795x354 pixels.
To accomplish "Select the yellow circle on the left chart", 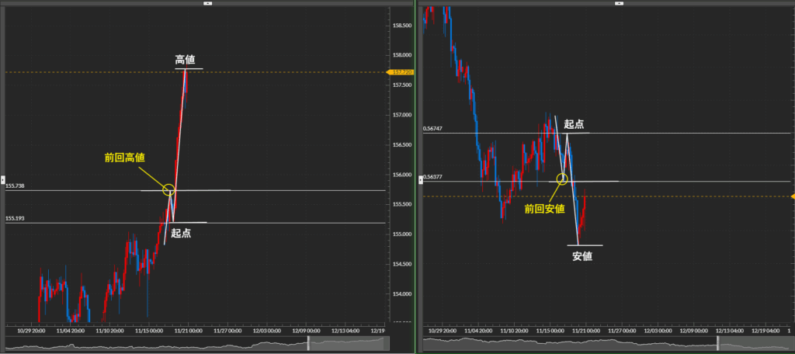I will [168, 189].
